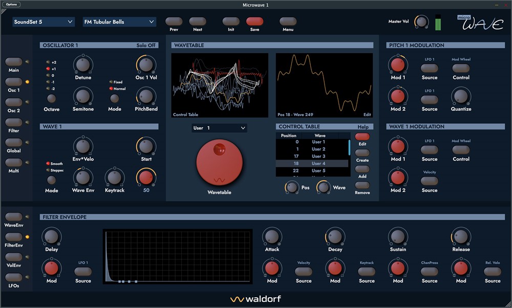Switch to the Filter page tab

click(14, 123)
